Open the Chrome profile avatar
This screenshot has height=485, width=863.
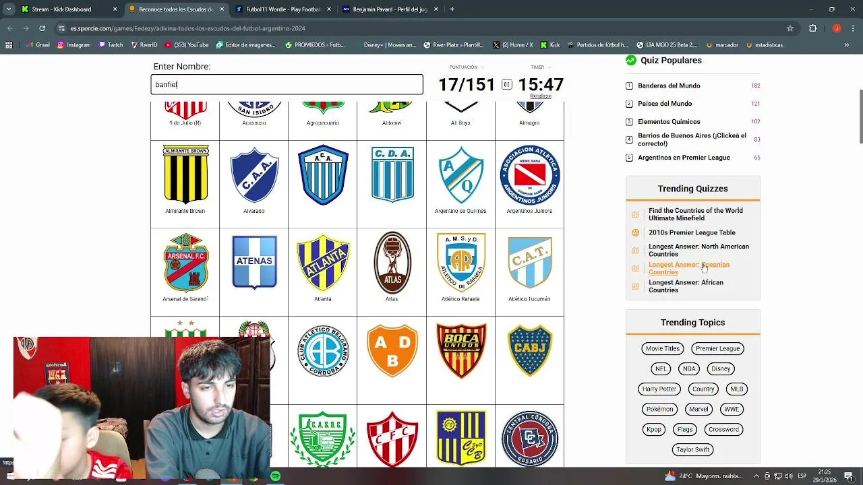[x=837, y=28]
